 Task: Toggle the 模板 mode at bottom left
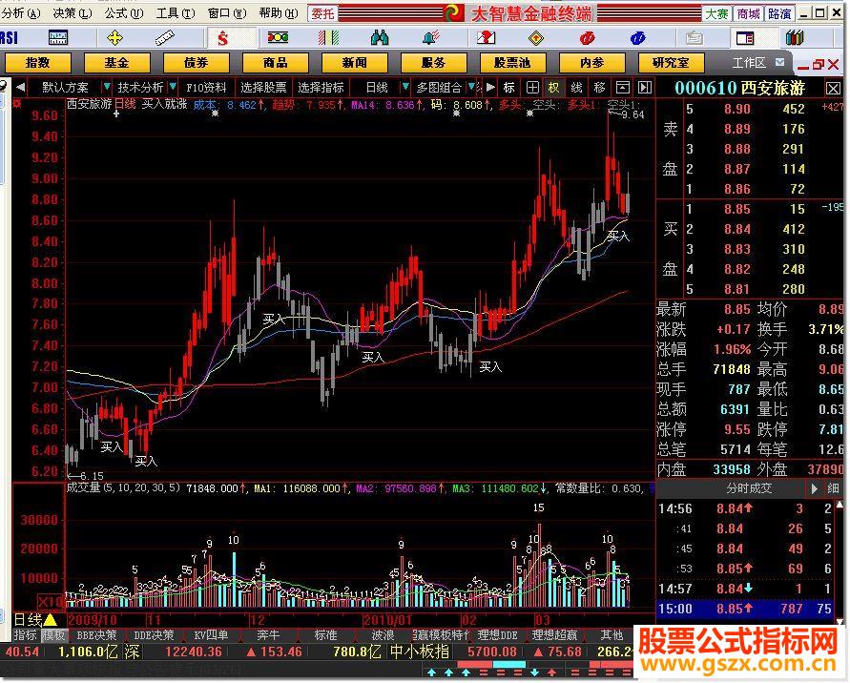click(x=52, y=634)
